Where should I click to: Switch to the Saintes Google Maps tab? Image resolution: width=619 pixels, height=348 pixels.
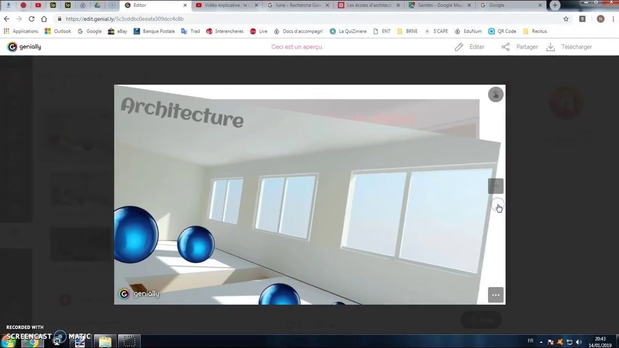point(440,5)
